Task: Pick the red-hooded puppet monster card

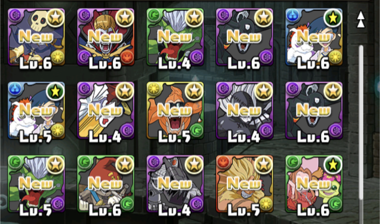Action: point(106,184)
